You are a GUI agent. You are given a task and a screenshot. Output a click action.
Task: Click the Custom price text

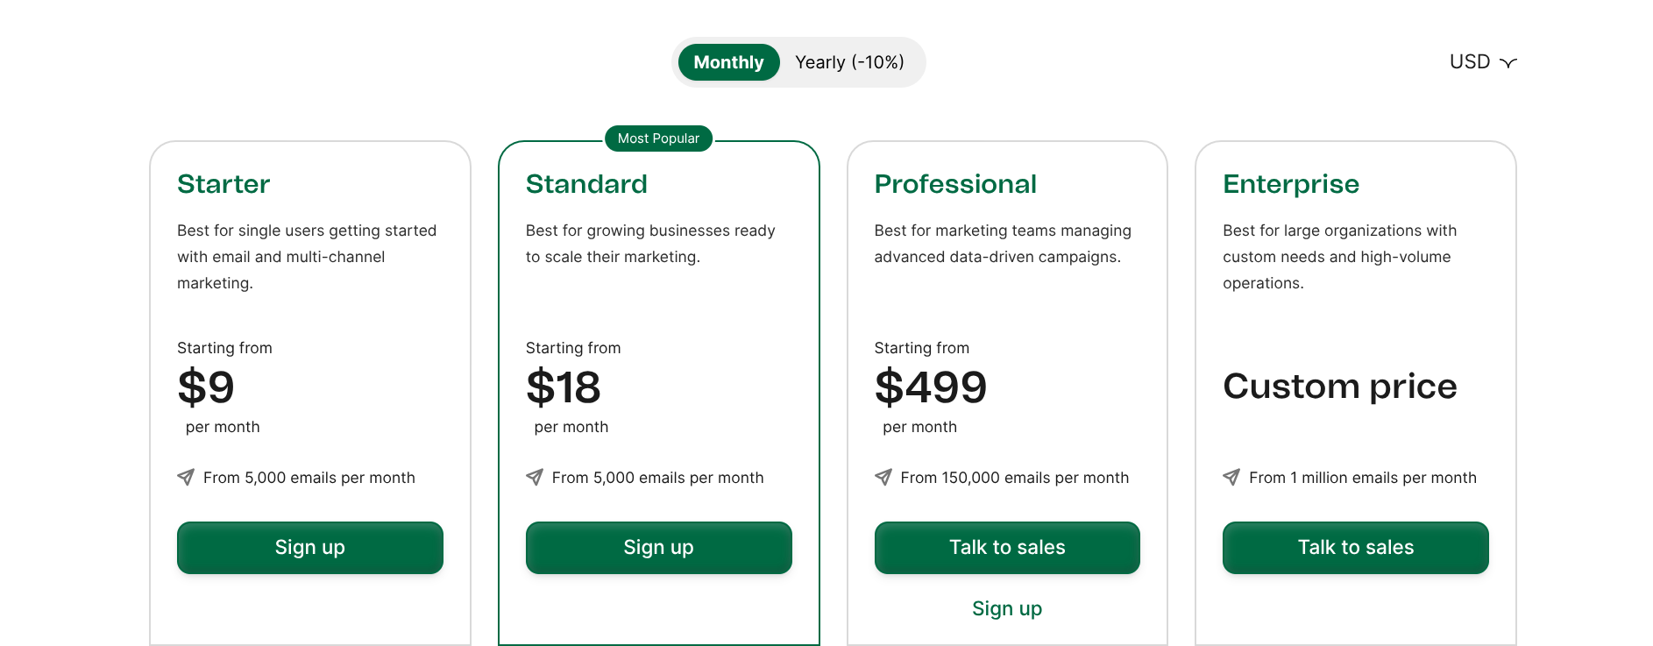point(1340,387)
